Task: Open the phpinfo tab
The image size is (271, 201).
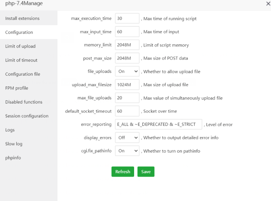Action: [x=13, y=157]
